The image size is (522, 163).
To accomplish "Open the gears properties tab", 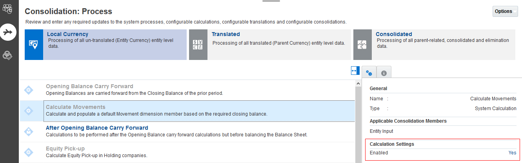I will tap(369, 72).
